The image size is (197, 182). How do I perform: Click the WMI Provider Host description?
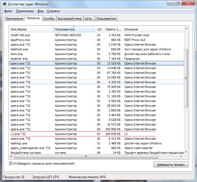tap(137, 35)
